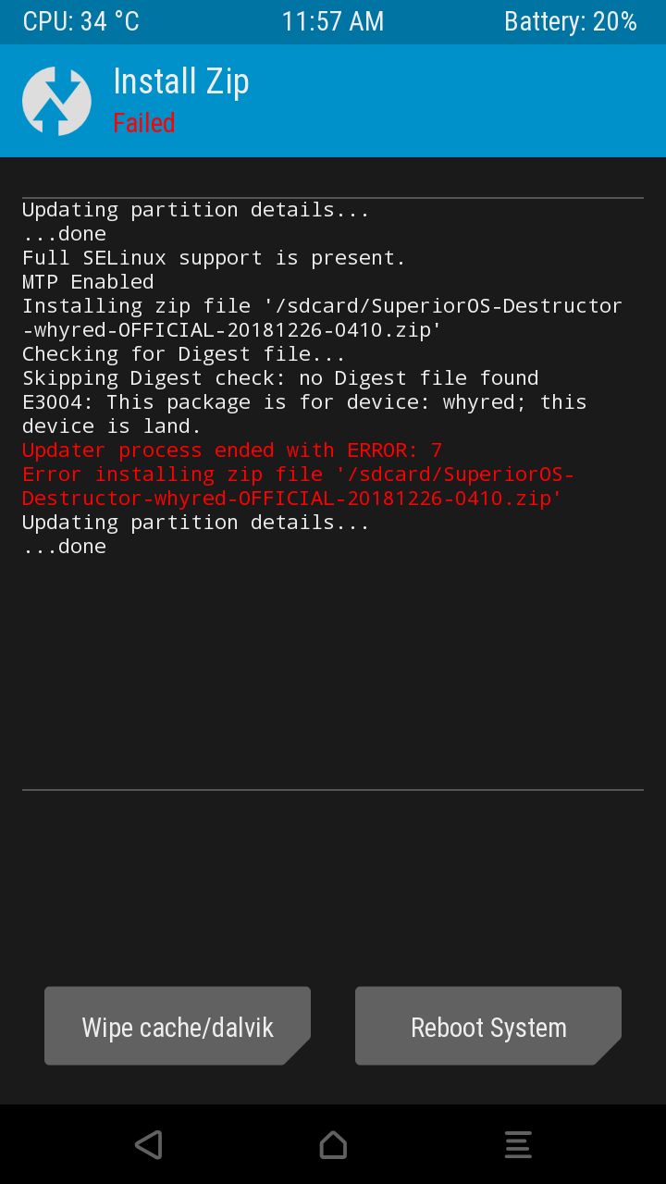Screen dimensions: 666x1184
Task: Tap the back navigation triangle icon
Action: point(148,1144)
